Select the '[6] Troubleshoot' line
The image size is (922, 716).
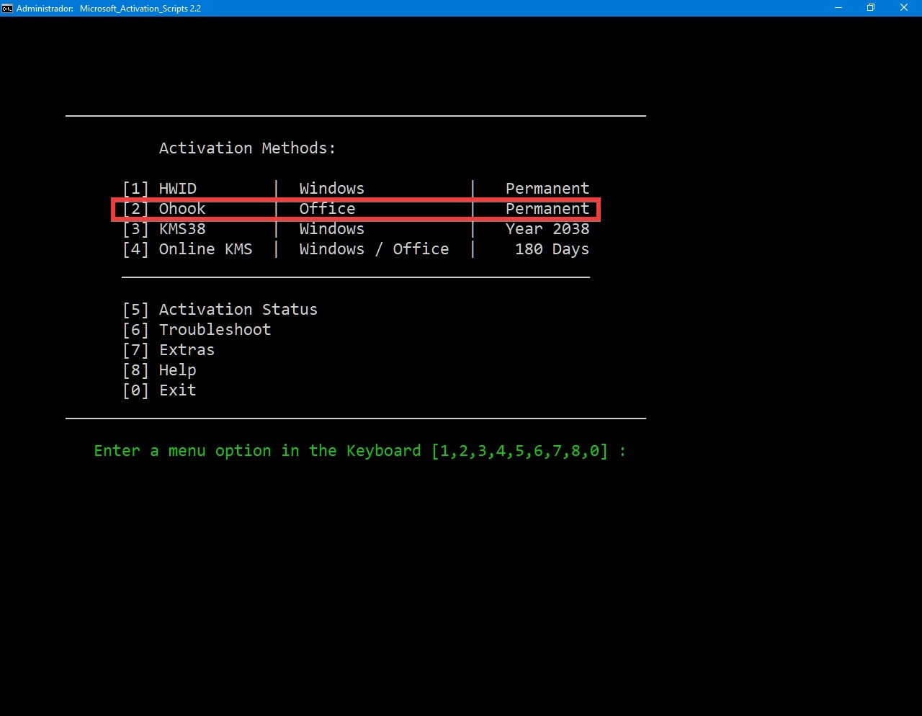pos(197,330)
